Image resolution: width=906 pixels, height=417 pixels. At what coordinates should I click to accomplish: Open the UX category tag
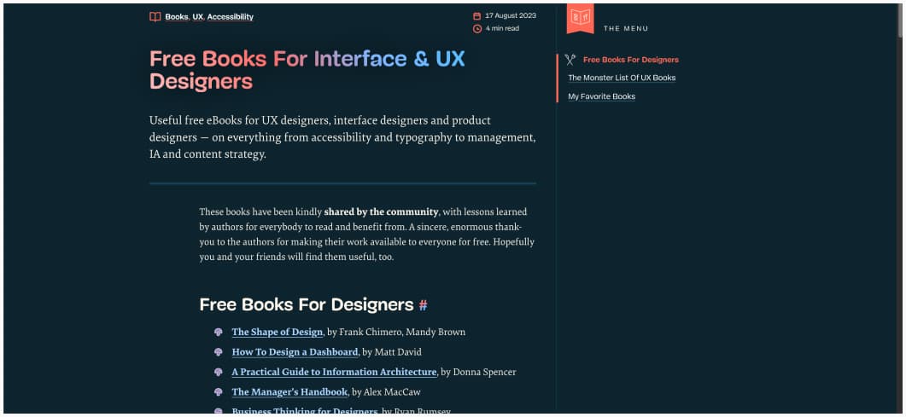coord(198,16)
